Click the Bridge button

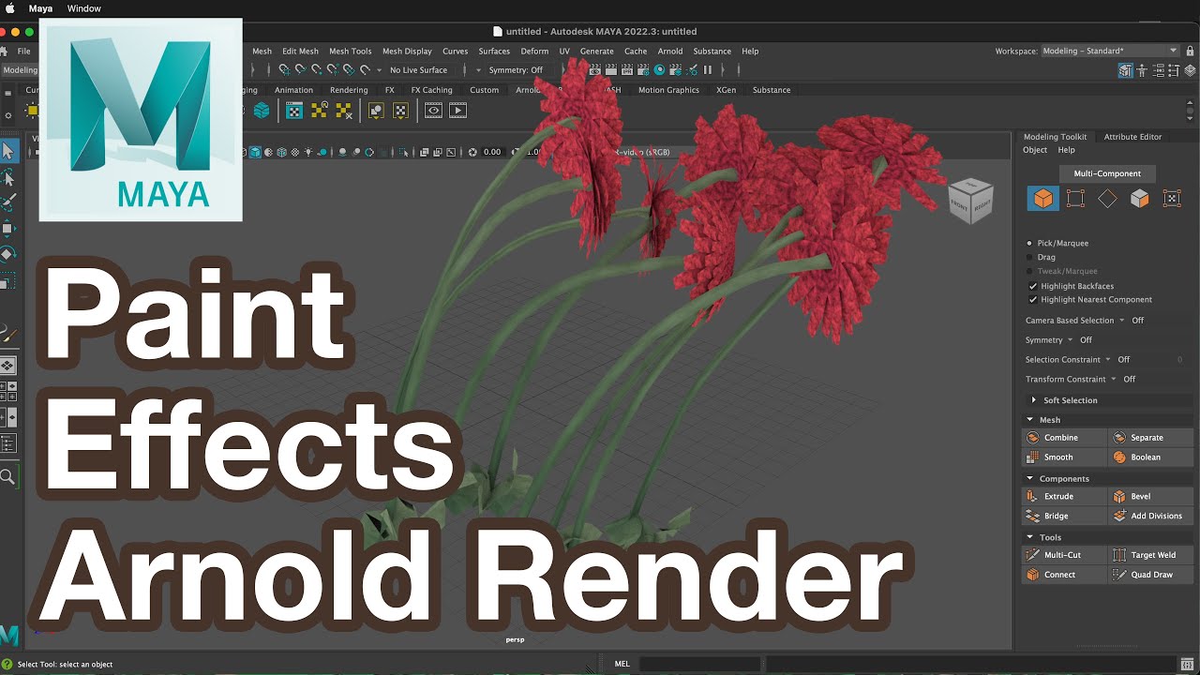pyautogui.click(x=1064, y=517)
